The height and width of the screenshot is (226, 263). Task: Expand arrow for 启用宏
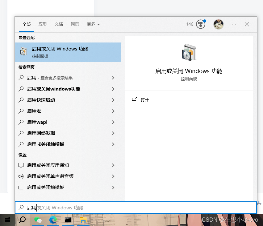point(113,111)
